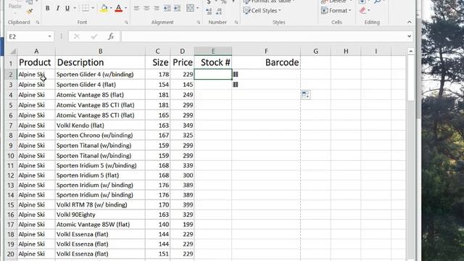Open the Name Box dropdown
464x261 pixels.
tap(50, 36)
